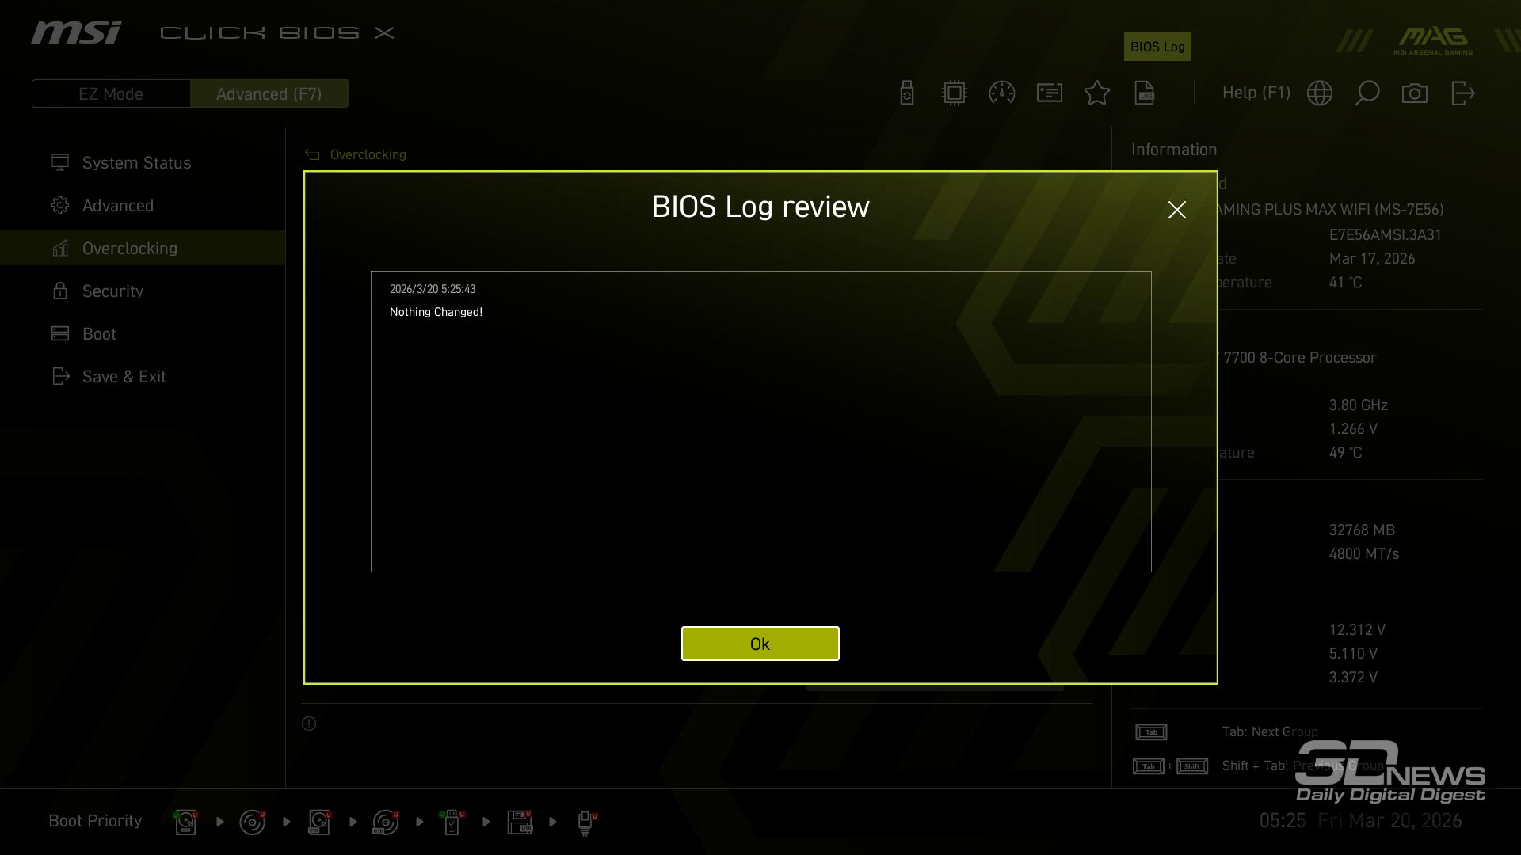This screenshot has height=855, width=1521.
Task: Open the language globe icon
Action: [1320, 93]
